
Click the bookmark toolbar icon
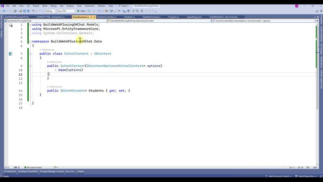[x=142, y=11]
